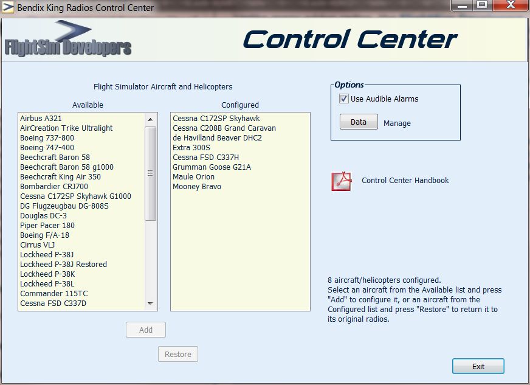Open the Control Center Handbook link text
Image resolution: width=530 pixels, height=385 pixels.
click(405, 180)
